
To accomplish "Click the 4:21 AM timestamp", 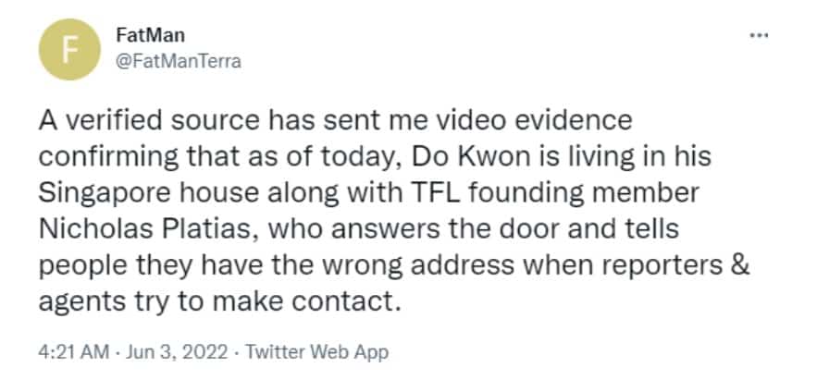I will coord(74,352).
